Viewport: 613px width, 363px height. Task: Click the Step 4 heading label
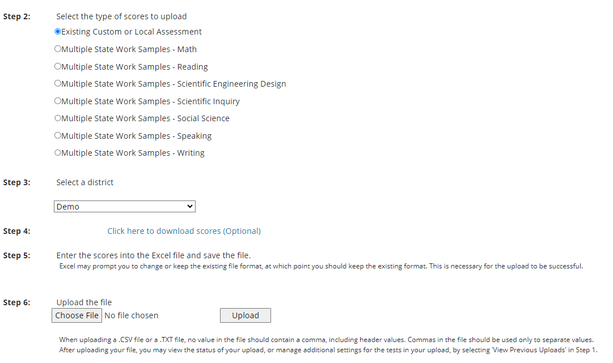coord(17,231)
